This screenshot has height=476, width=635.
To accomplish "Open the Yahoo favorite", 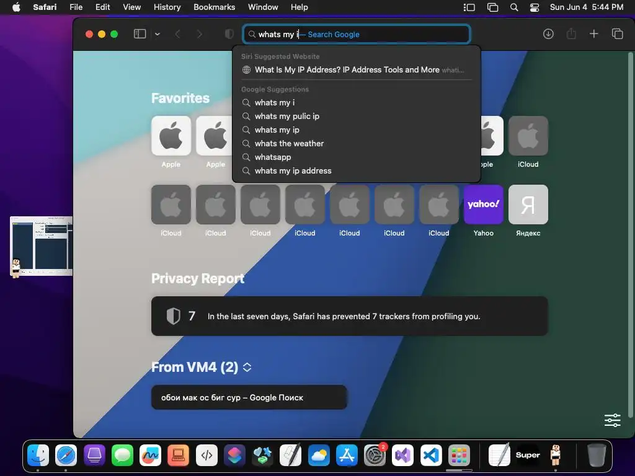I will click(484, 205).
